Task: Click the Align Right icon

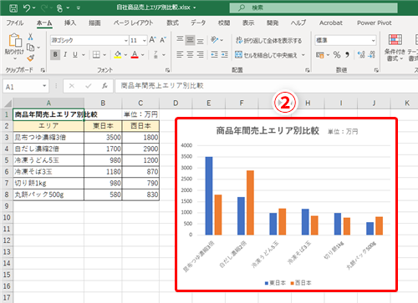Action: click(x=200, y=54)
